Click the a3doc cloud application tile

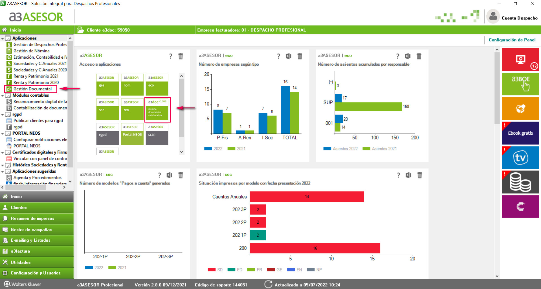coord(157,110)
